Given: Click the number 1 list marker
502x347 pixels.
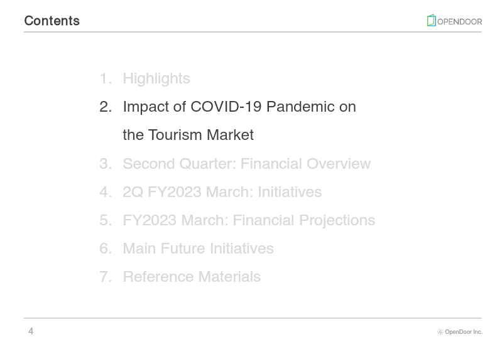Looking at the screenshot, I should click(106, 78).
